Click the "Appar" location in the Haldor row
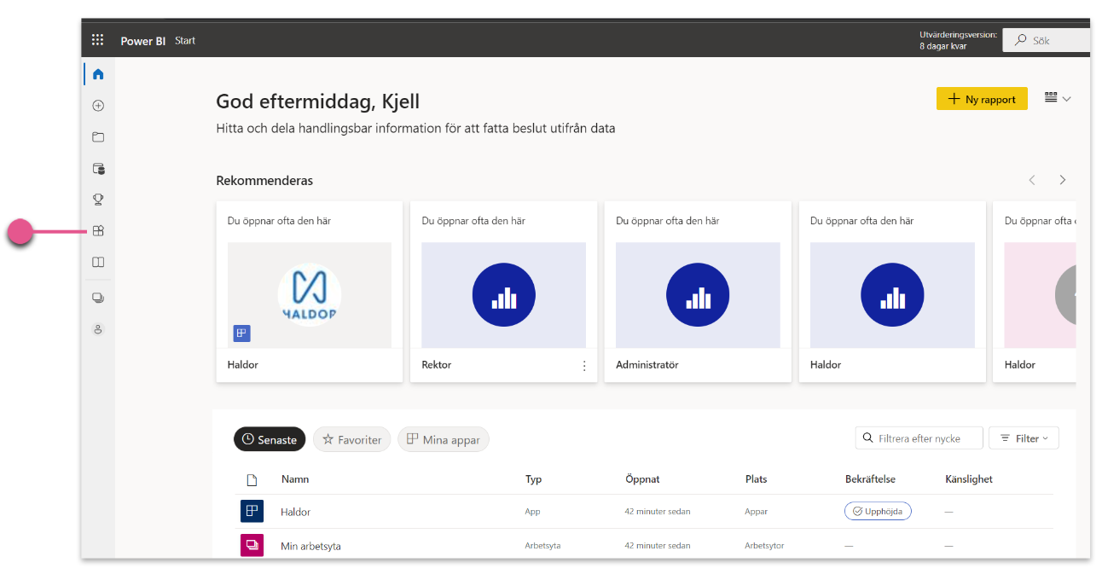The width and height of the screenshot is (1102, 574). (757, 512)
